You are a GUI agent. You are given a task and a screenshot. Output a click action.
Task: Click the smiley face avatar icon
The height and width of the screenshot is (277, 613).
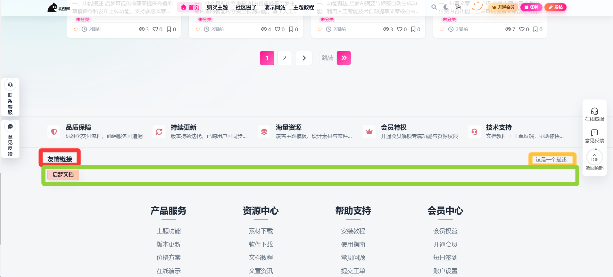477,6
